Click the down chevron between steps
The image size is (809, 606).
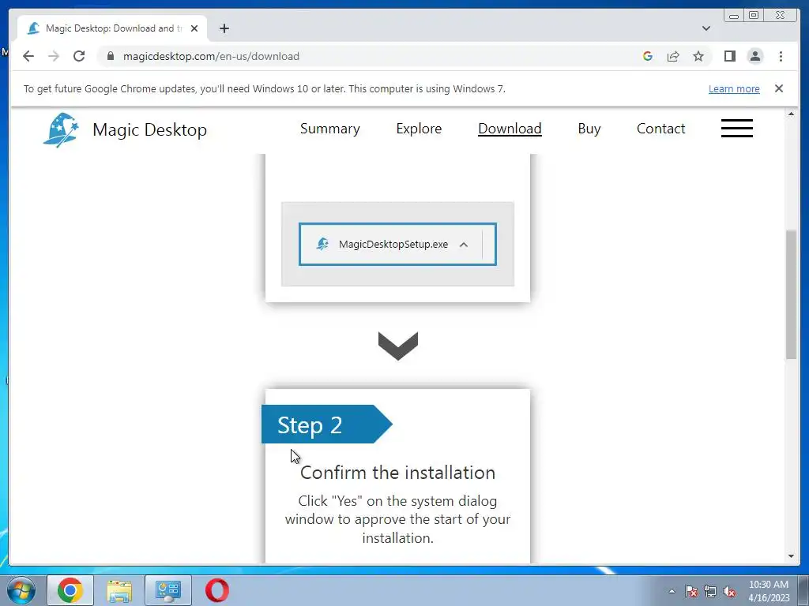[398, 346]
